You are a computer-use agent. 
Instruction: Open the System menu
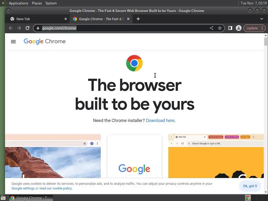tap(51, 3)
